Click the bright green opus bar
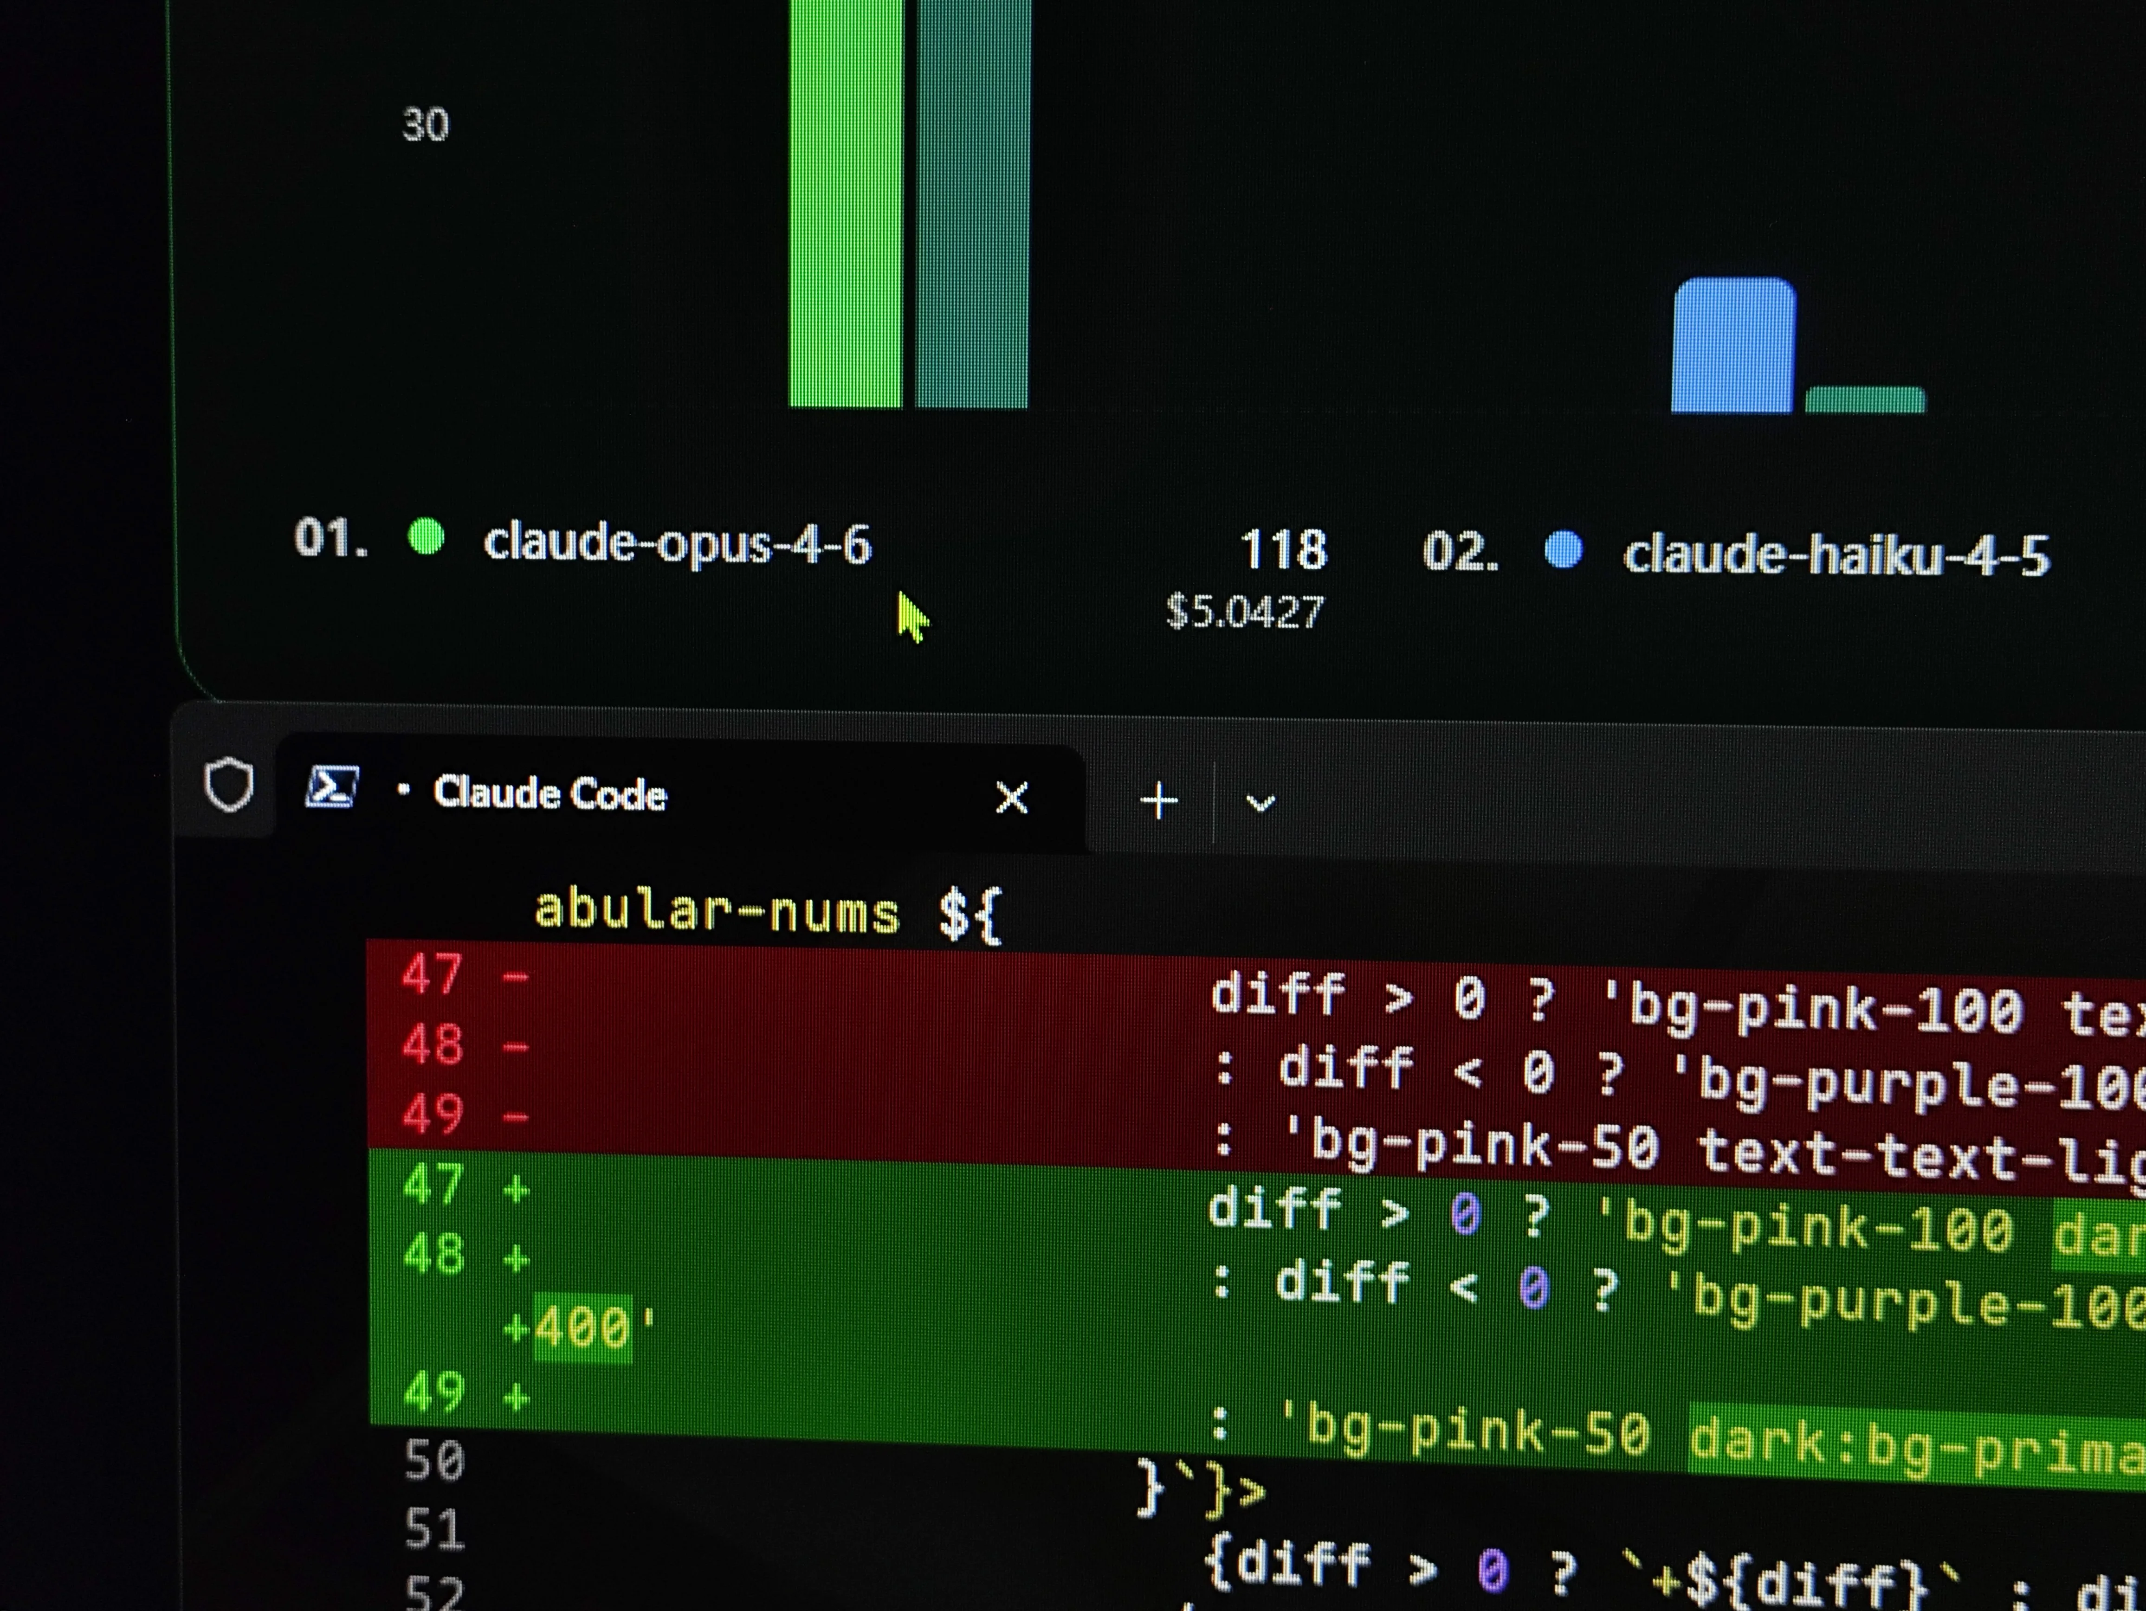This screenshot has height=1611, width=2146. coord(846,204)
